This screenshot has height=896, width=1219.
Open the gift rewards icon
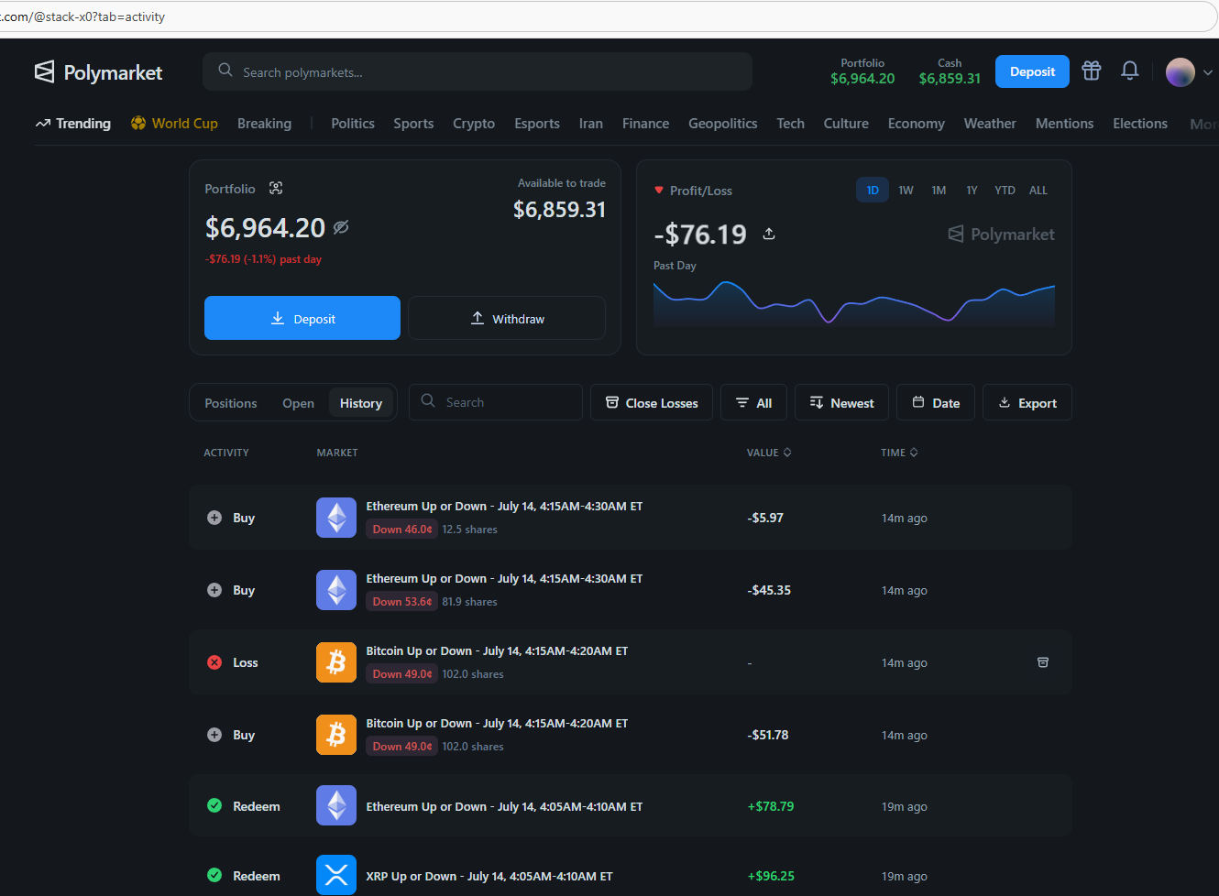pos(1091,71)
